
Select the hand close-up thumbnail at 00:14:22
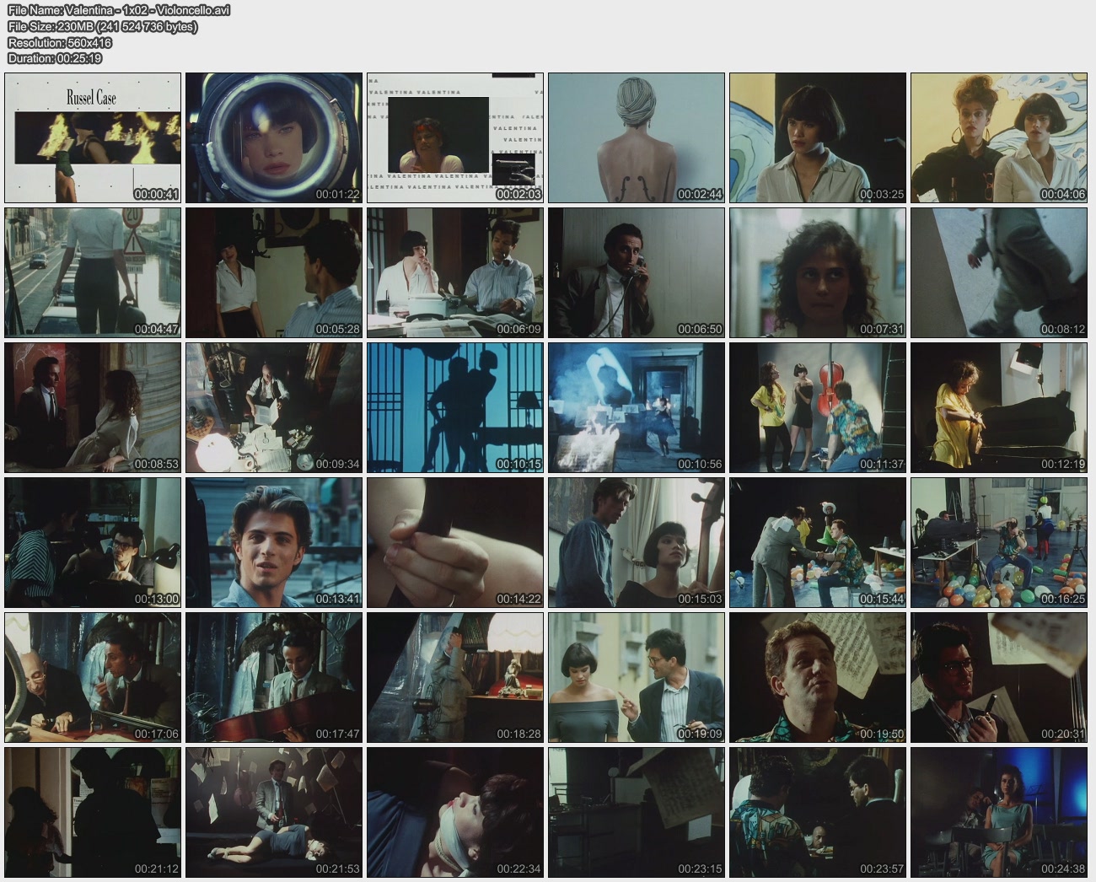(455, 542)
